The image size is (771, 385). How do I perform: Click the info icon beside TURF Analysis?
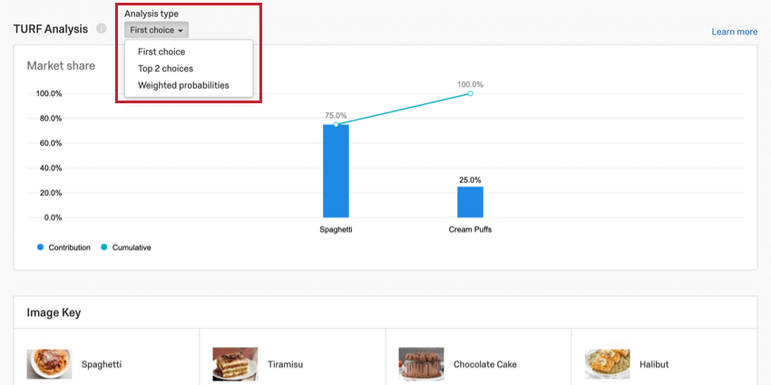(102, 28)
